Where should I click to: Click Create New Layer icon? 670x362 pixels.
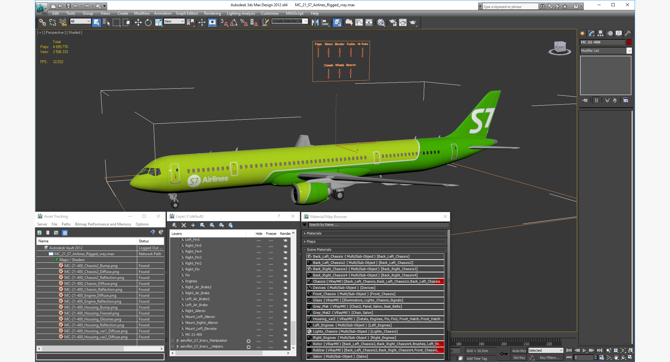pyautogui.click(x=174, y=225)
